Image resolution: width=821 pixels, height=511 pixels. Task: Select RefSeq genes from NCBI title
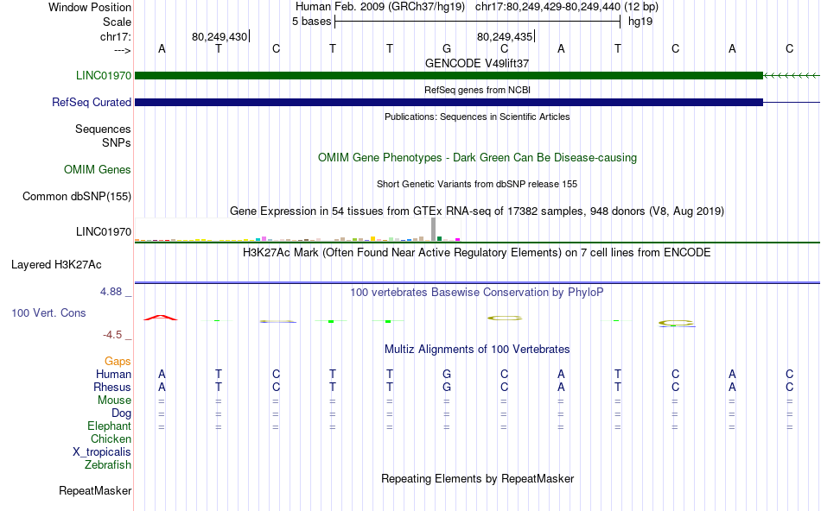(x=478, y=90)
